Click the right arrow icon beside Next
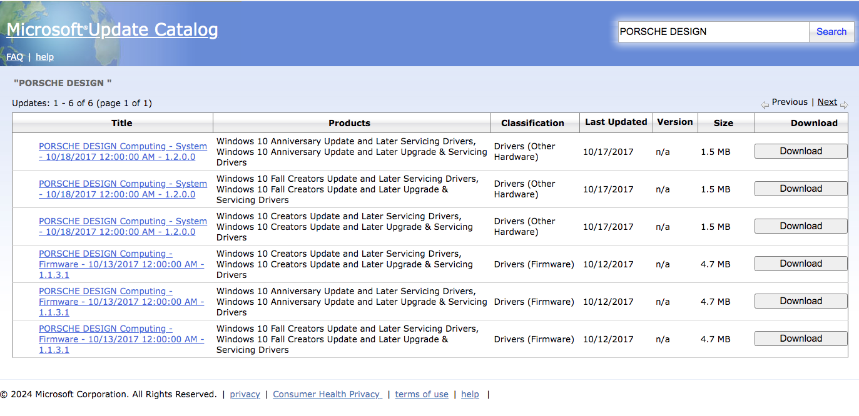 click(x=844, y=105)
